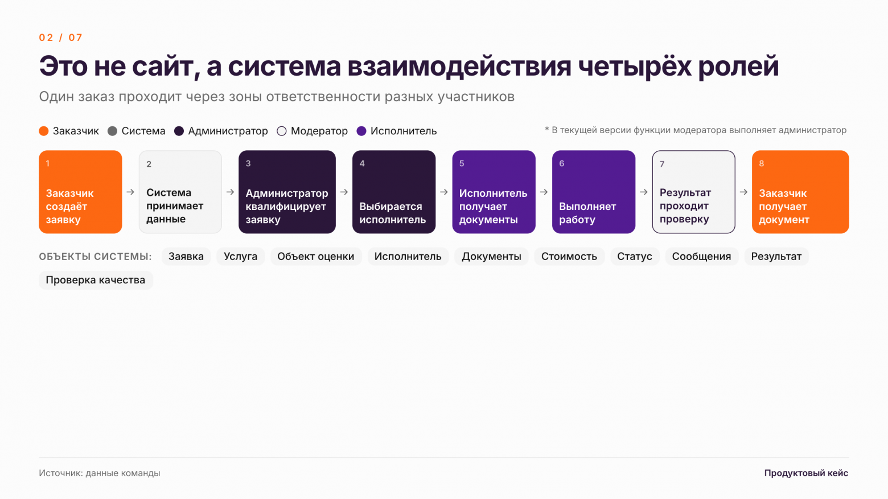The height and width of the screenshot is (499, 888).
Task: Click the orange Заказчик legend dot
Action: [44, 131]
